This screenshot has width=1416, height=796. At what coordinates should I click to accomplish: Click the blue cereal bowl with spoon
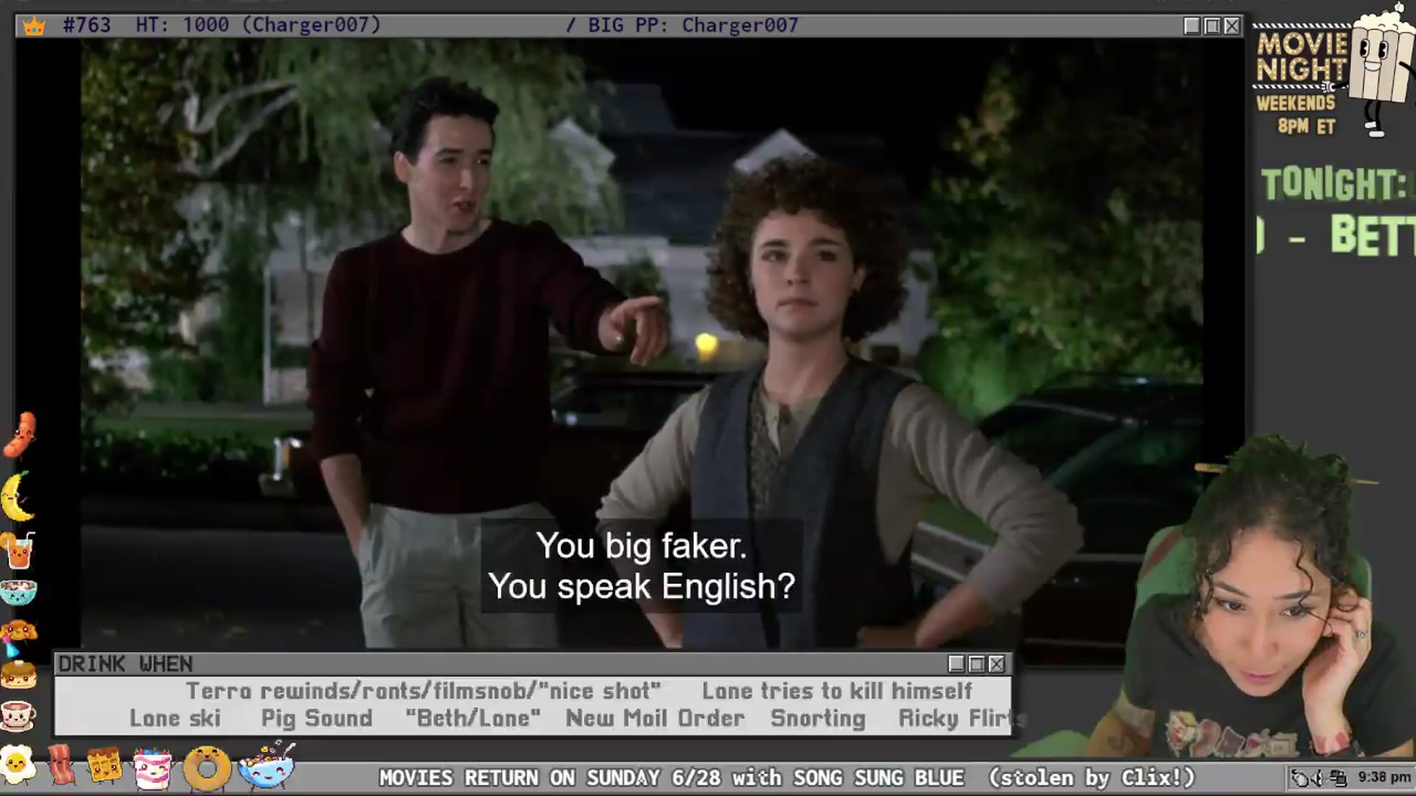[267, 767]
